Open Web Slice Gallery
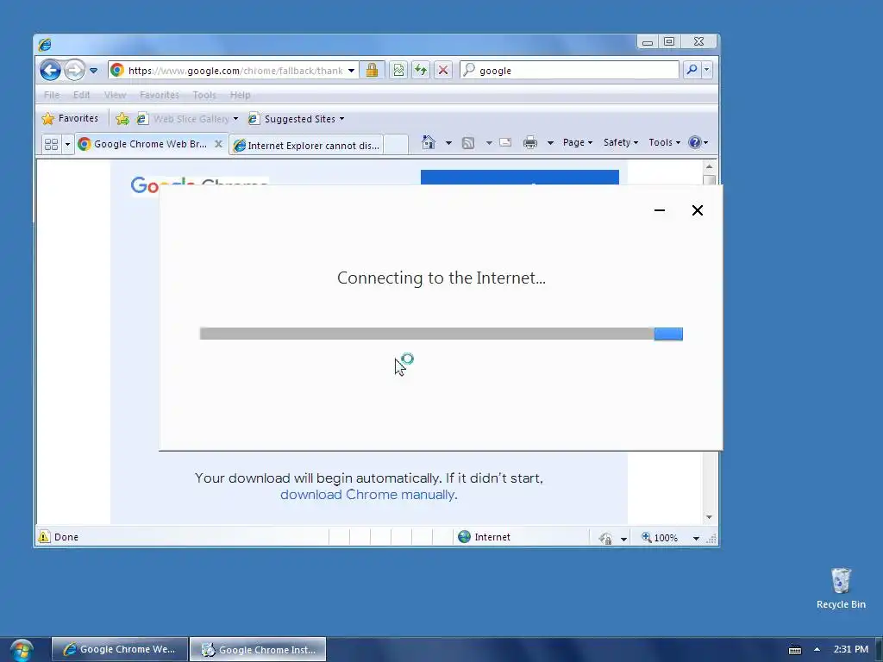 click(187, 119)
